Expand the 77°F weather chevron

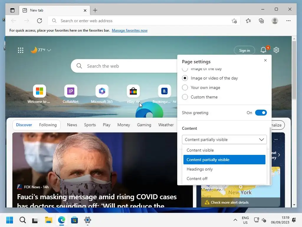point(49,50)
